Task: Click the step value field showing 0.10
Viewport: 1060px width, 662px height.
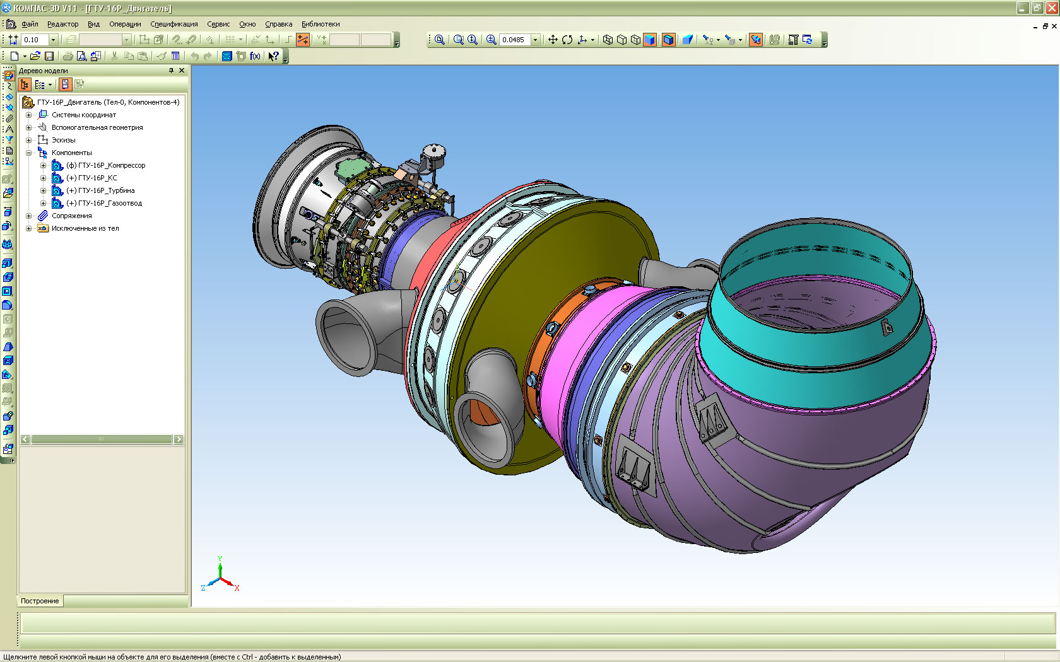Action: (35, 40)
